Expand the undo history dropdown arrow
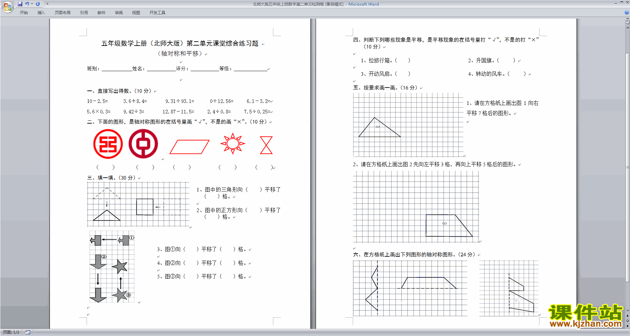 (x=32, y=4)
